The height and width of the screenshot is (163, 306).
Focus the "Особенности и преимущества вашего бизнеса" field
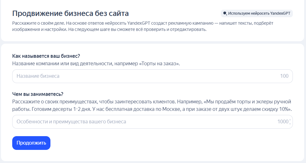click(153, 122)
